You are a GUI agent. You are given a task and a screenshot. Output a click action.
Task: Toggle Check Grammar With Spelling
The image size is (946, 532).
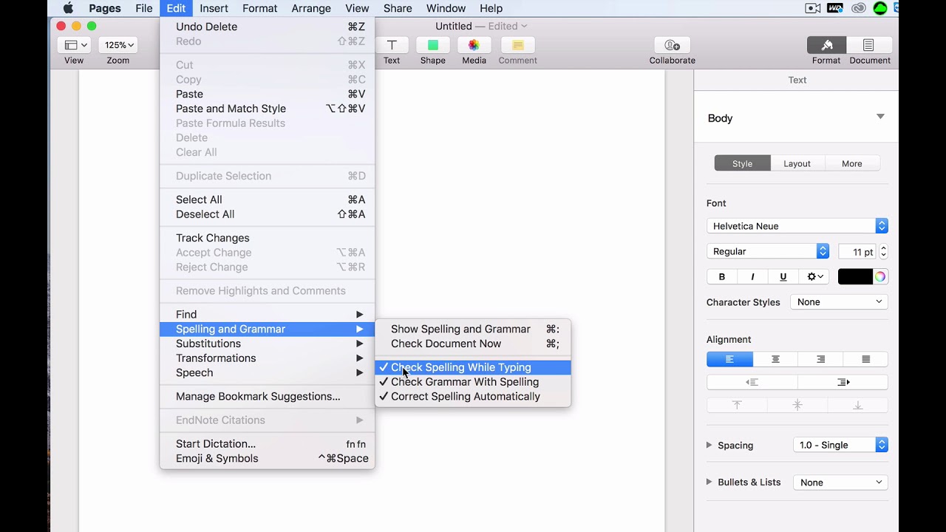473,382
